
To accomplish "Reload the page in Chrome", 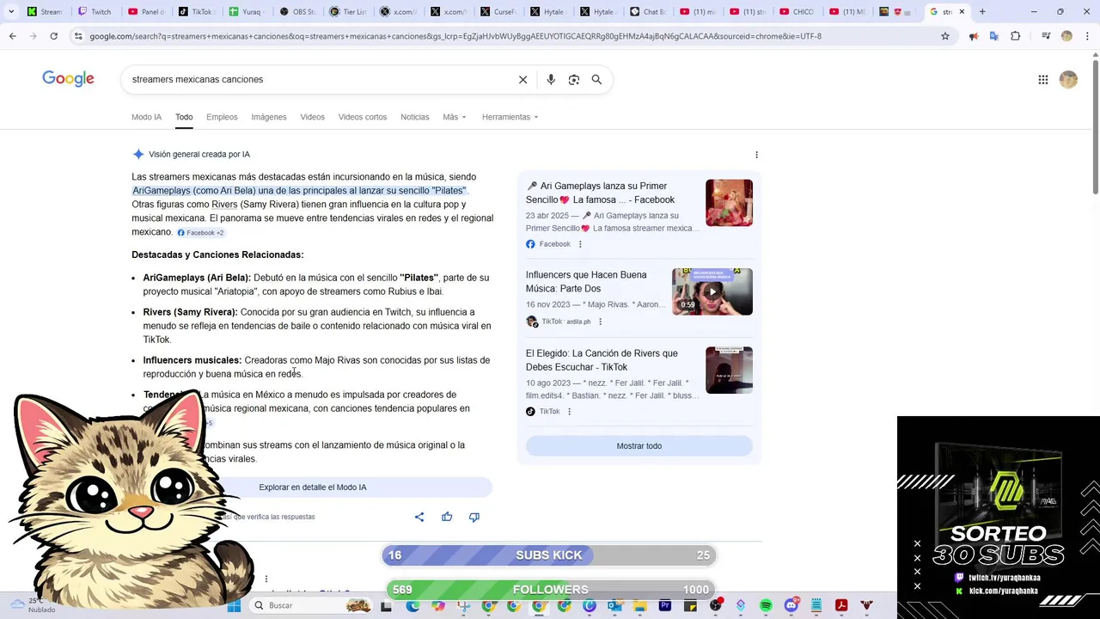I will [53, 36].
